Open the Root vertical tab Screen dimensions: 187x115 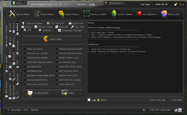click(10, 41)
